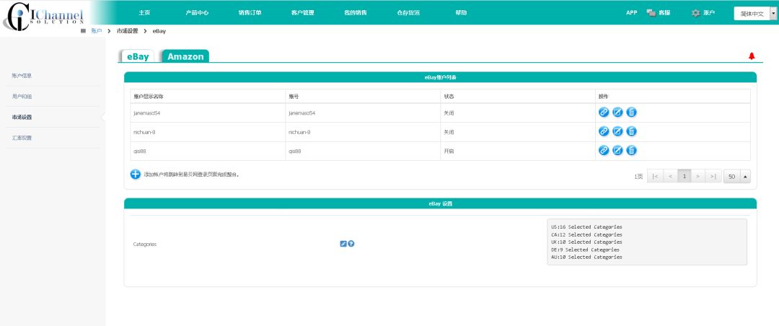This screenshot has height=326, width=779.
Task: Click the link icon for qisi88
Action: coord(604,151)
